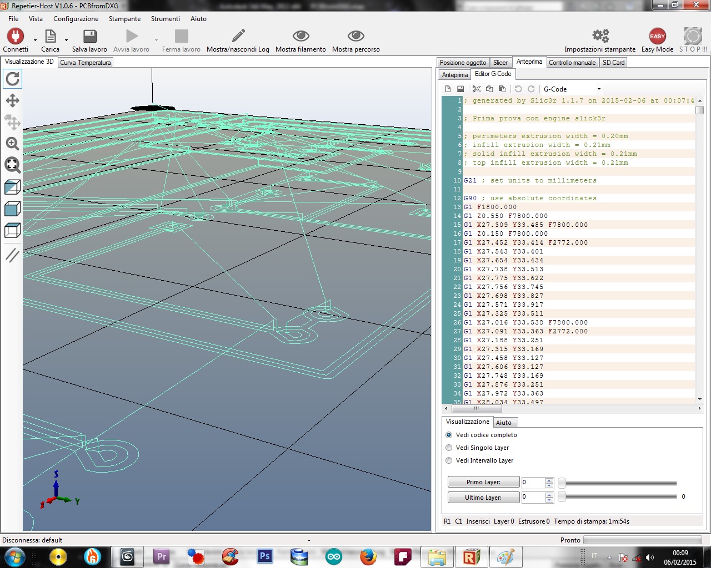Click the paste icon in editor toolbar
This screenshot has height=568, width=711.
pyautogui.click(x=502, y=89)
